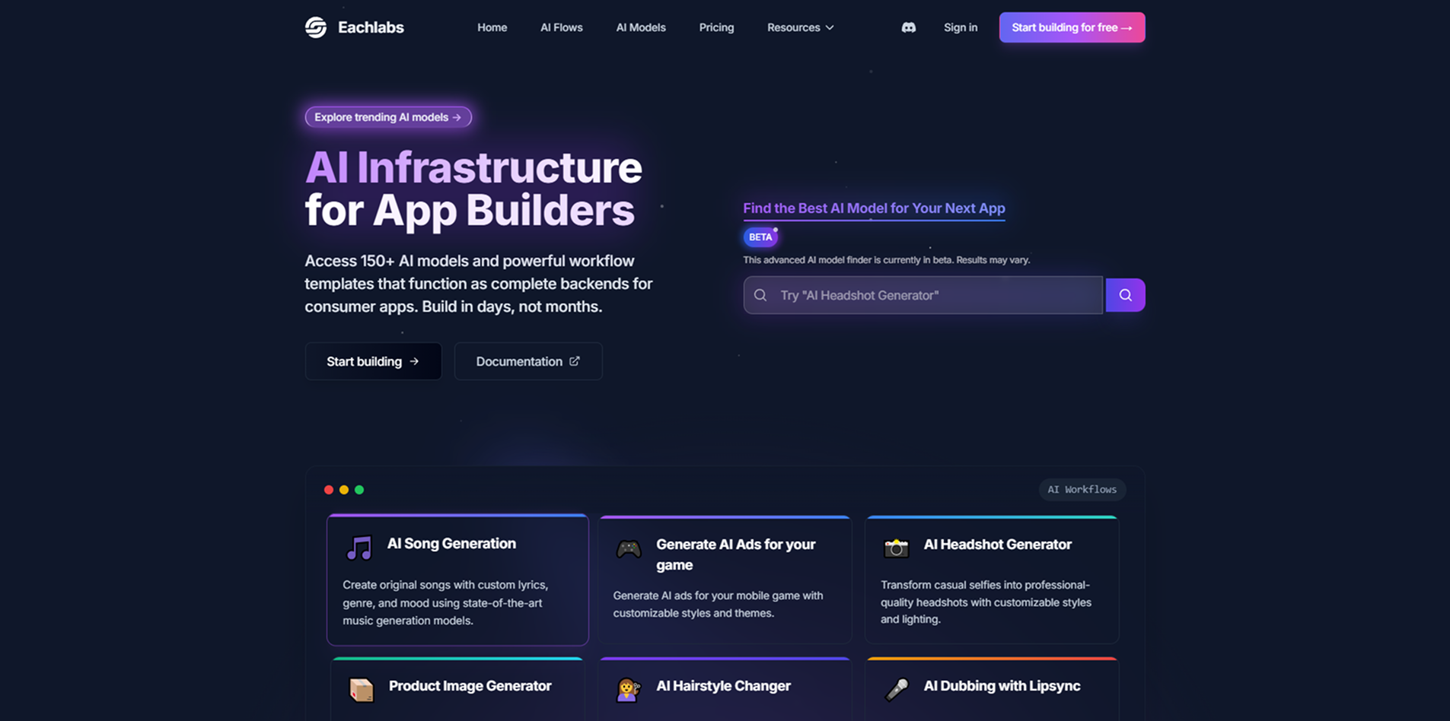This screenshot has width=1450, height=721.
Task: Click the AI Song Generation description text
Action: pyautogui.click(x=446, y=602)
